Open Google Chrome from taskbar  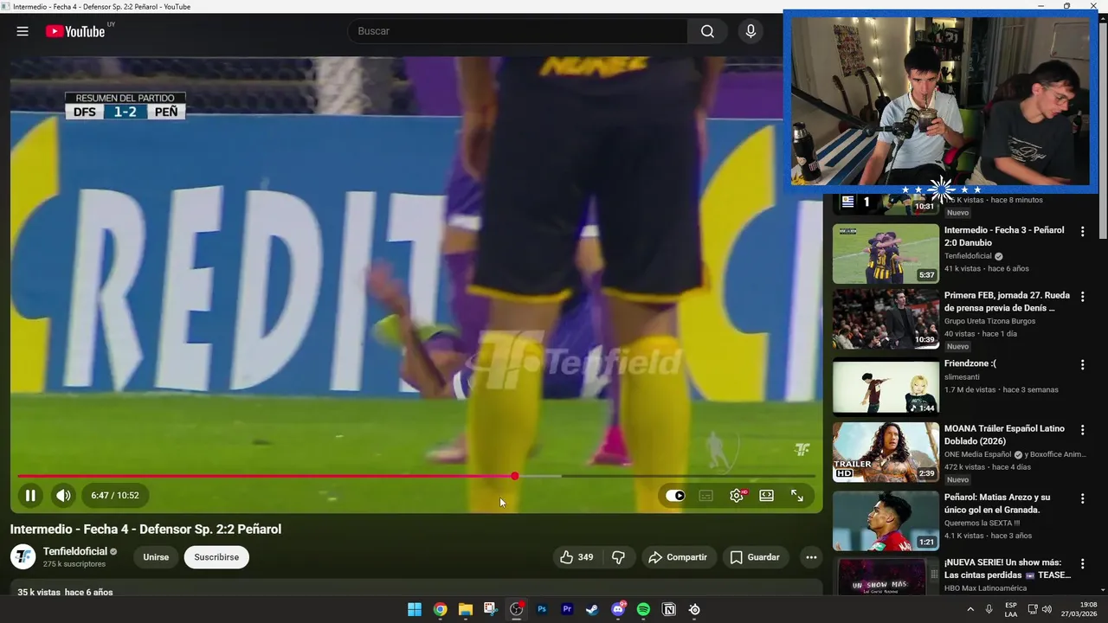pos(440,609)
